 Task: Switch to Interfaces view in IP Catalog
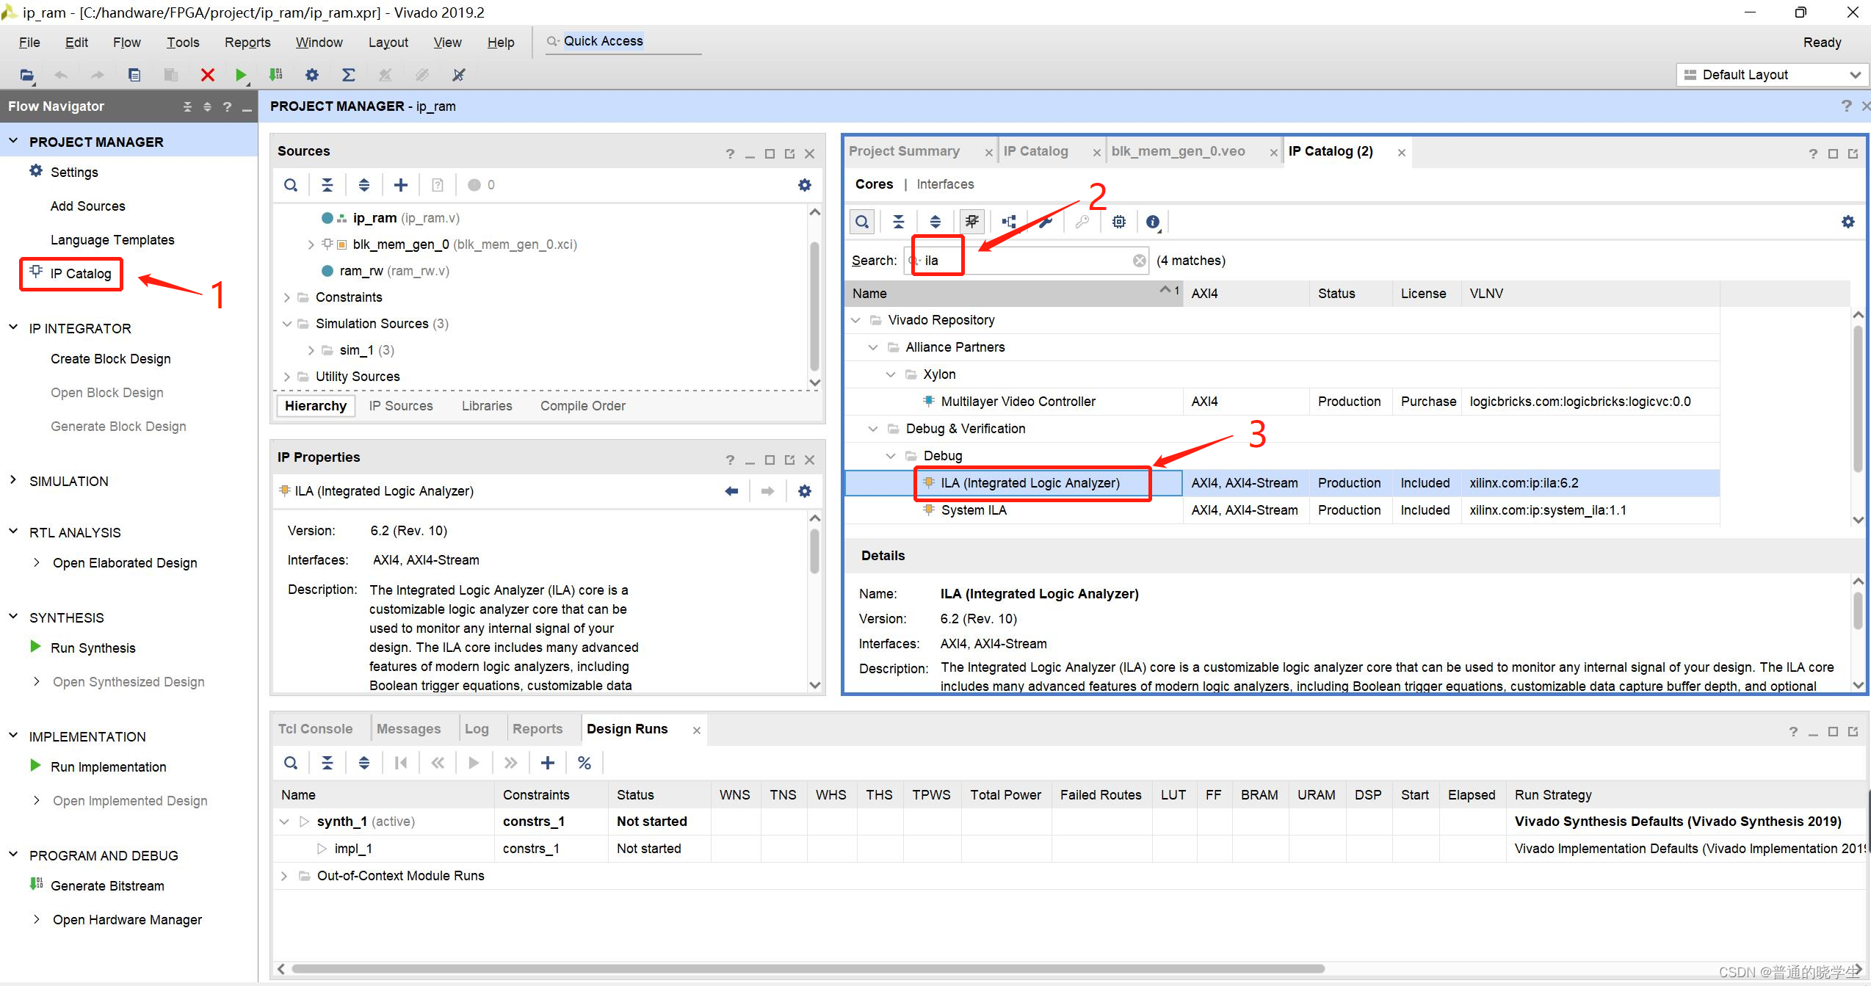coord(945,184)
